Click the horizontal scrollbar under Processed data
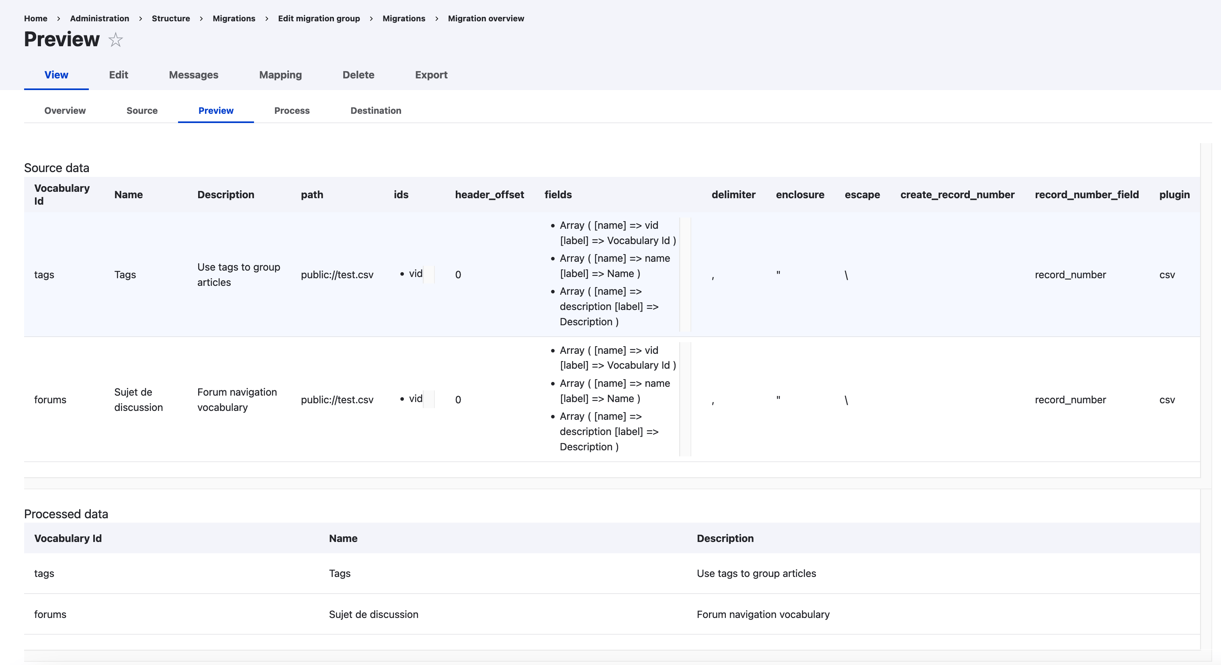Viewport: 1221px width, 665px height. pos(611,656)
